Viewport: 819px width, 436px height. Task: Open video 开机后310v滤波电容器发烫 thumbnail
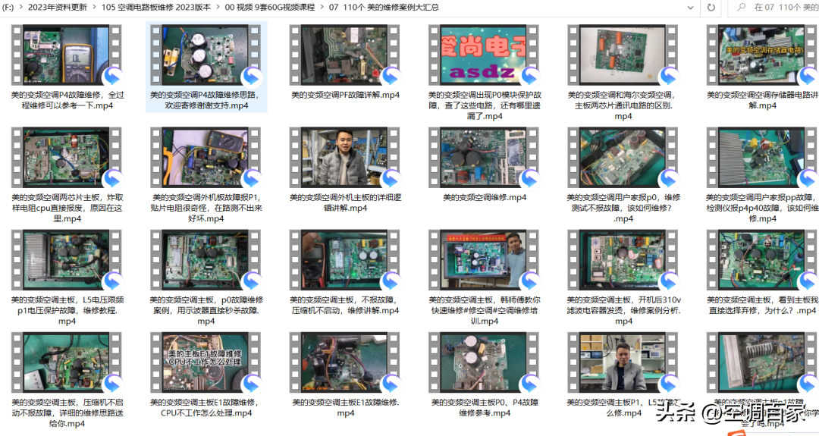pyautogui.click(x=623, y=260)
